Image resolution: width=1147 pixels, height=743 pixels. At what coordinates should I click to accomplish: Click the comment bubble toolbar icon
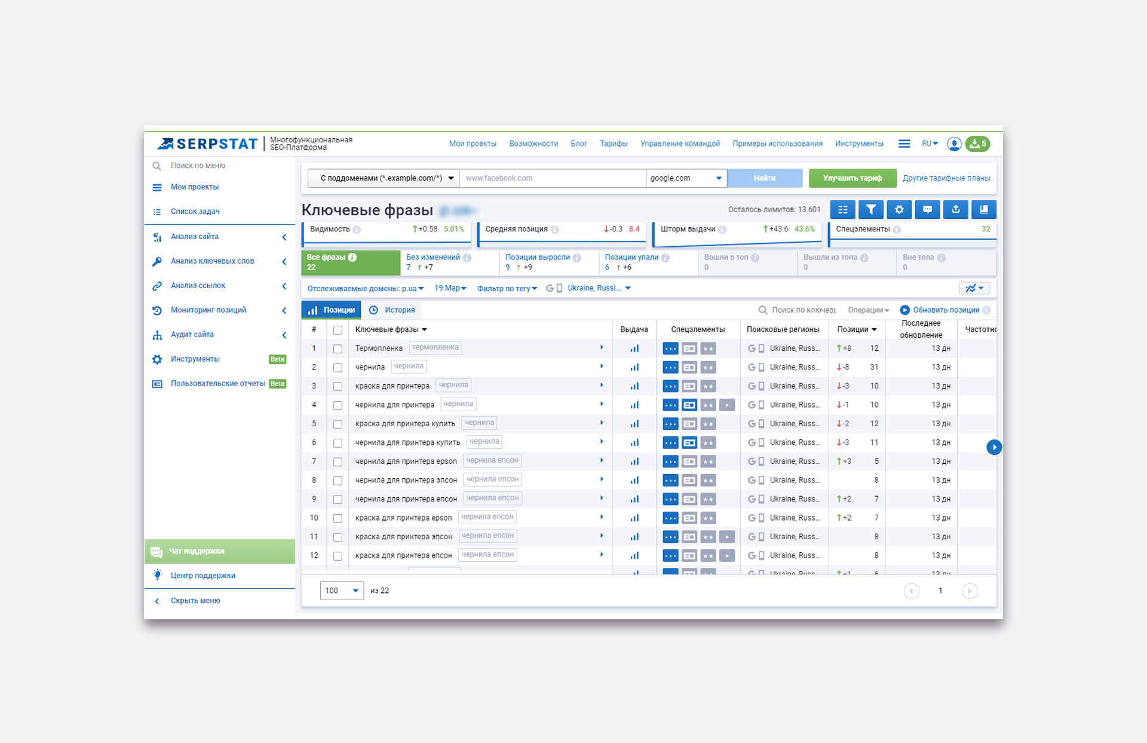pyautogui.click(x=927, y=210)
